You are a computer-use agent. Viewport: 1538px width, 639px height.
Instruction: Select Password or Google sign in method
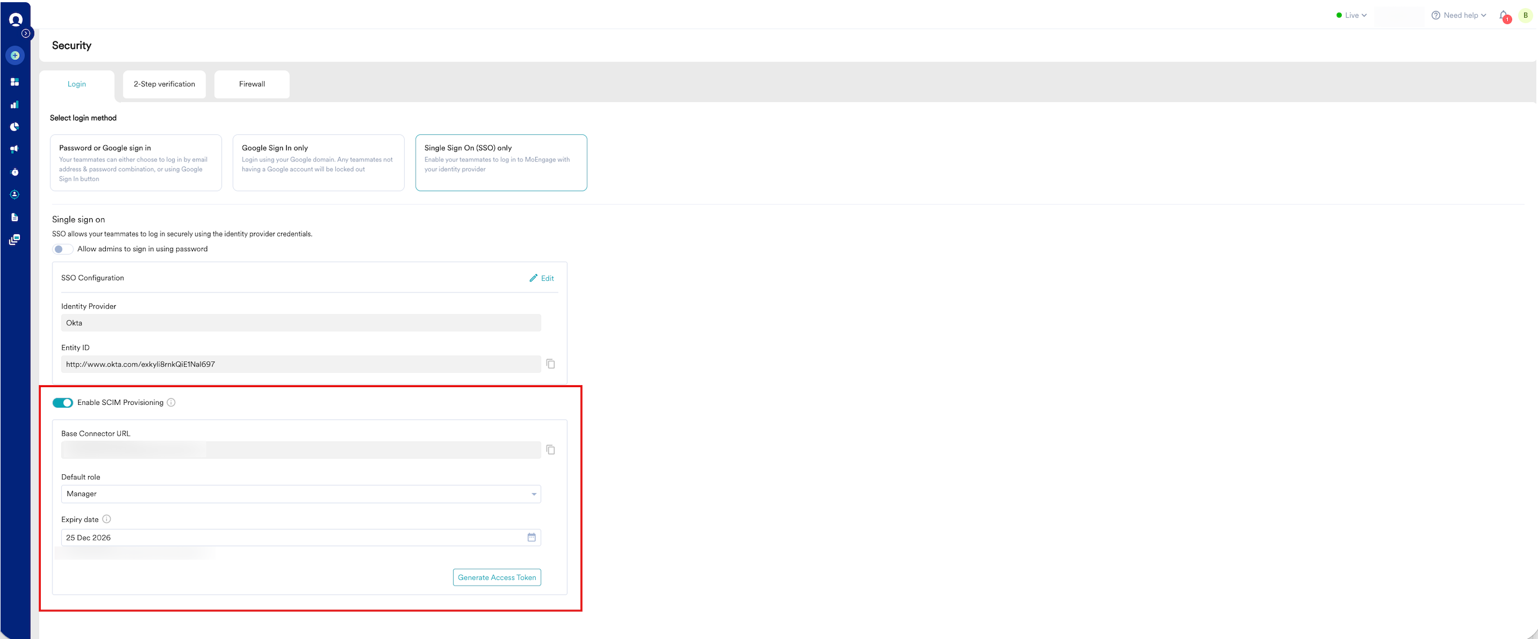136,163
